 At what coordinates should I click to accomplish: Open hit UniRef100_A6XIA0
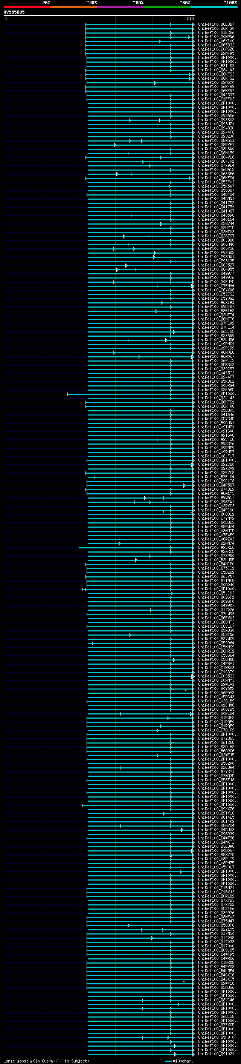[x=216, y=41]
